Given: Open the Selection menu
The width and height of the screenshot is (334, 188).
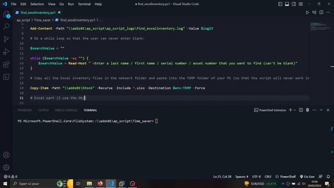Looking at the screenshot, I should coord(37,4).
